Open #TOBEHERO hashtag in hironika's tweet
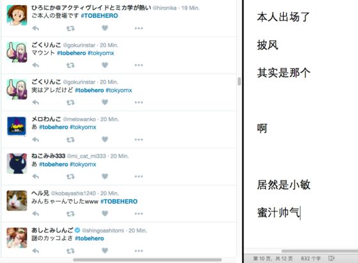 click(99, 16)
